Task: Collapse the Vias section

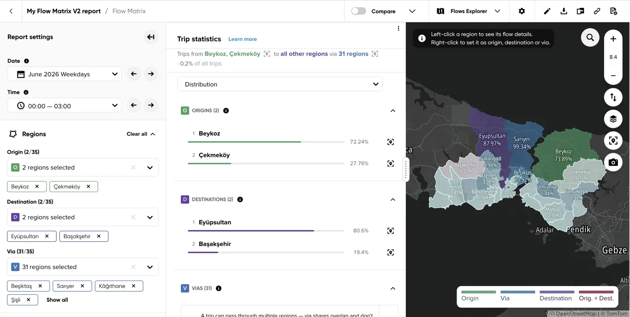Action: (393, 288)
